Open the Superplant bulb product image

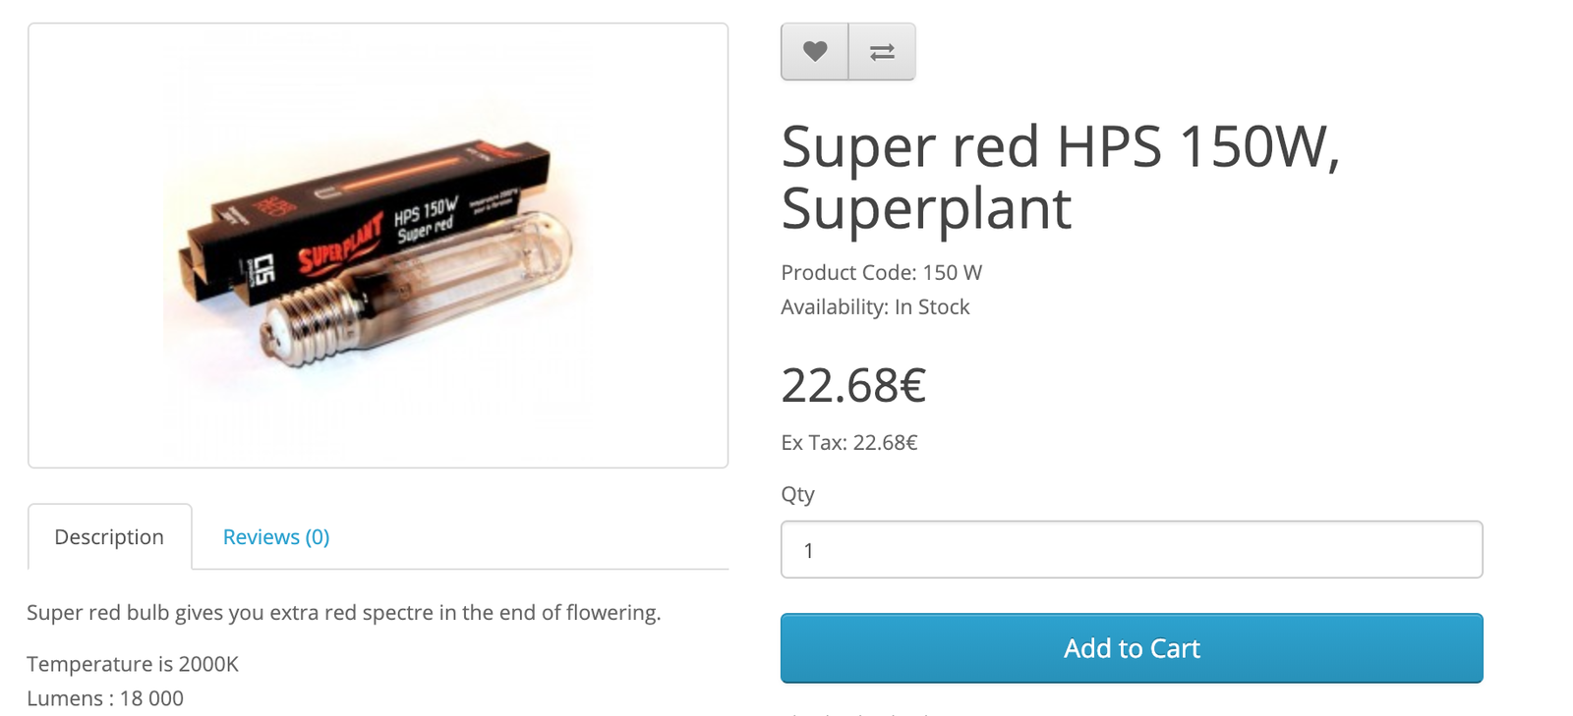379,246
